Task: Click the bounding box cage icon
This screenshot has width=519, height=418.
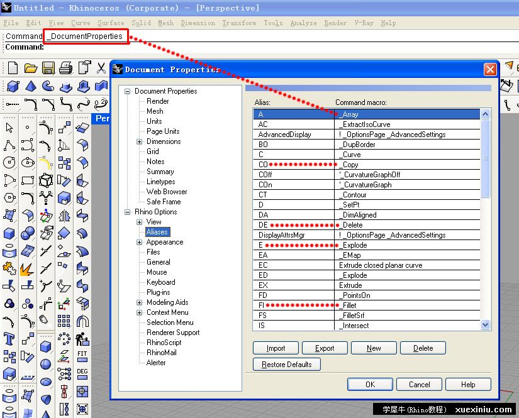Action: (46, 180)
